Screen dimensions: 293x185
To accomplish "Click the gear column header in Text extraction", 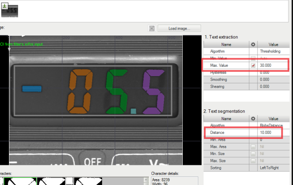I will pos(253,45).
